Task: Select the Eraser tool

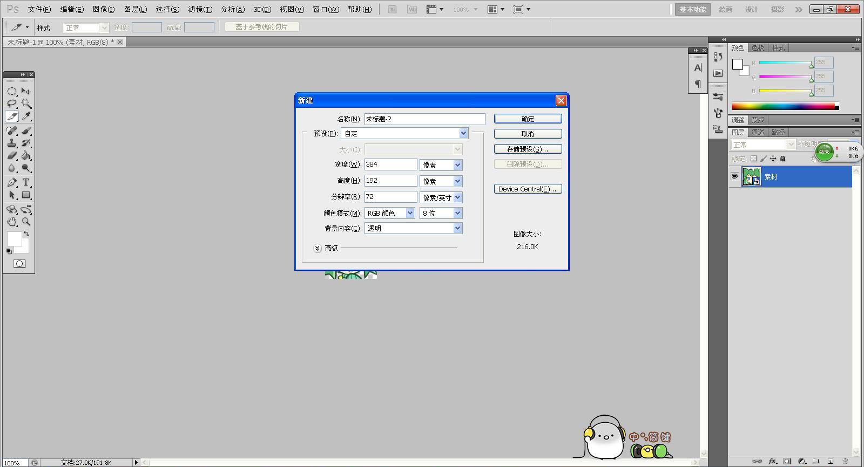Action: pos(12,155)
